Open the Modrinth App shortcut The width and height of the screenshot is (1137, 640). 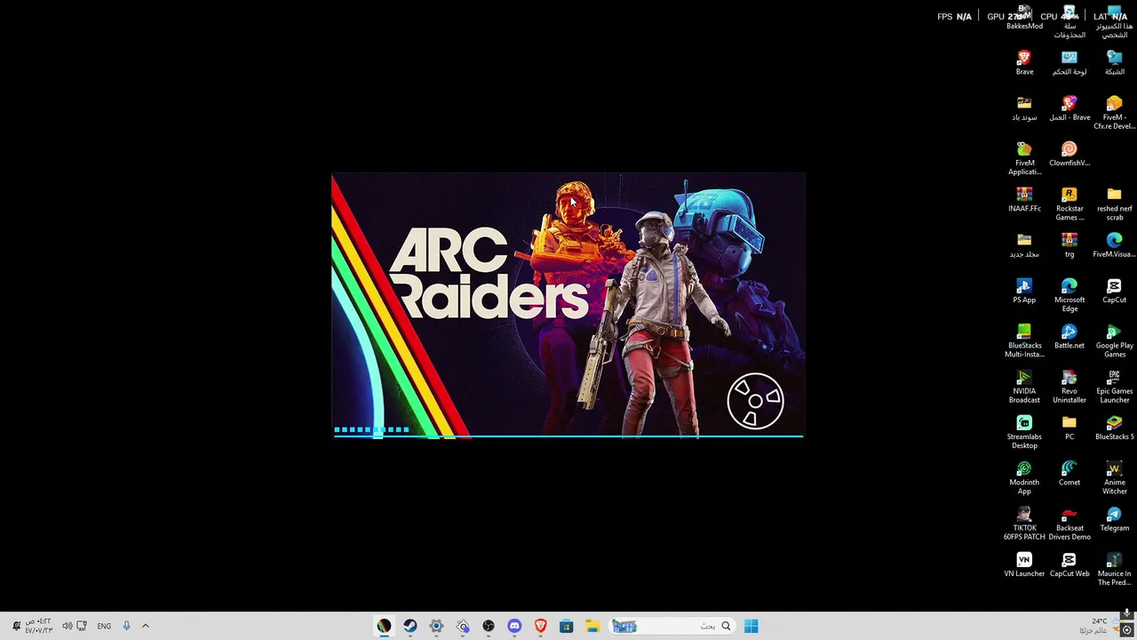(1024, 477)
